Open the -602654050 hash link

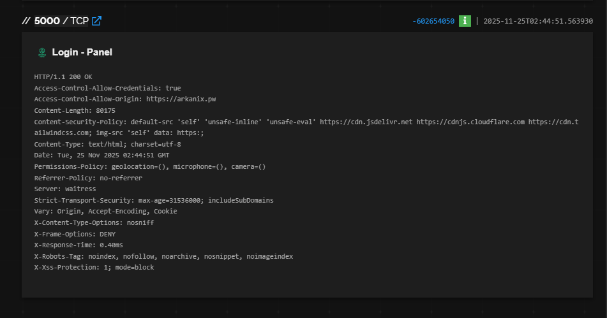click(433, 21)
